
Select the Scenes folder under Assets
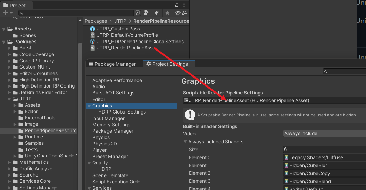25,36
